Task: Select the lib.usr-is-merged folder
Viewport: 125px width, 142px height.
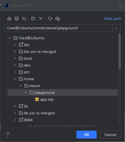Action: pyautogui.click(x=39, y=113)
